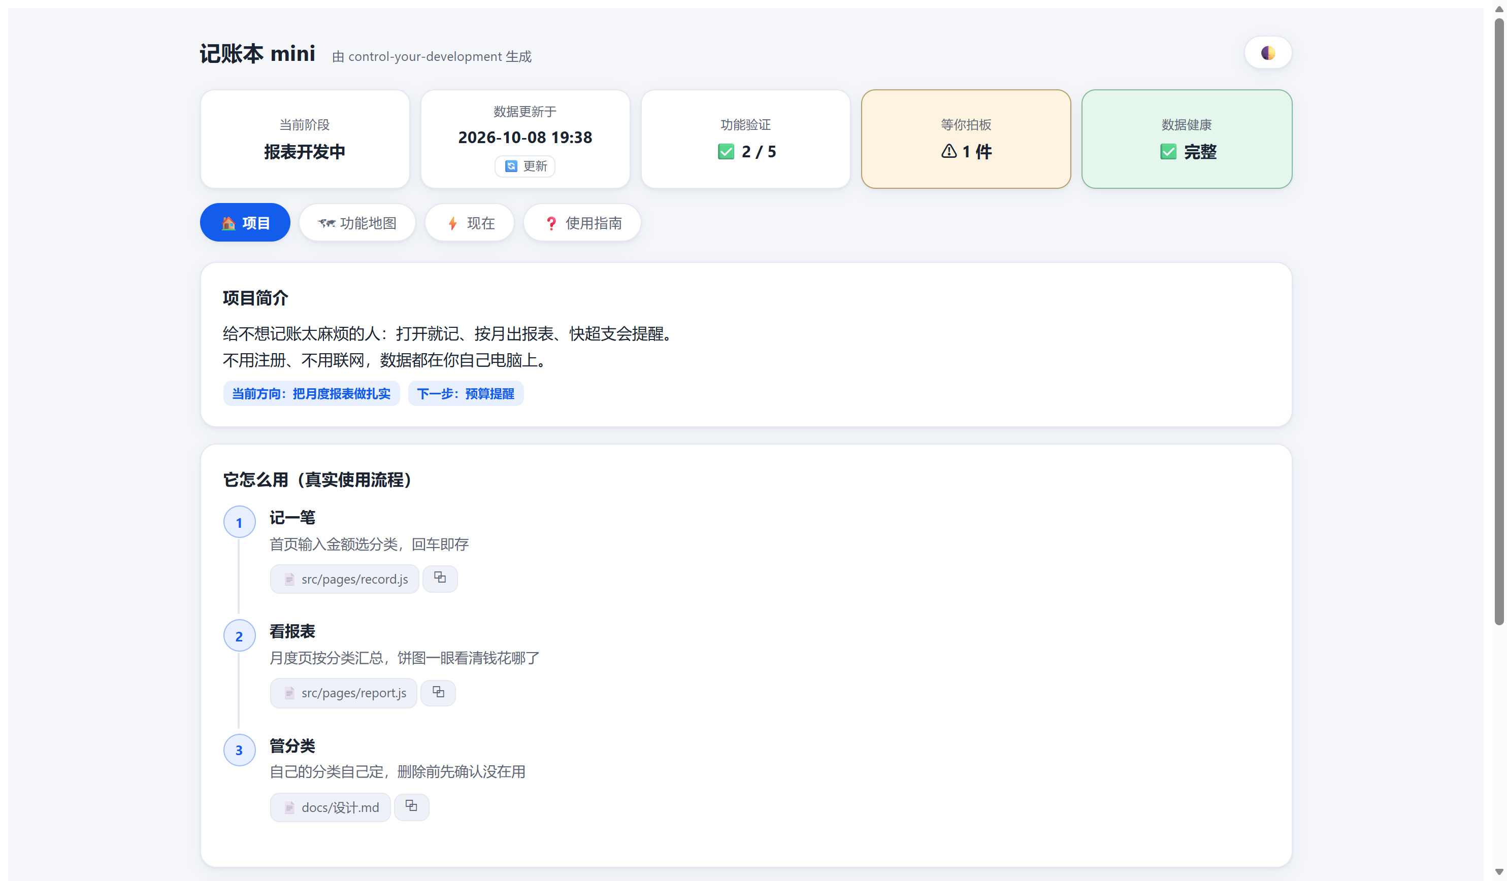Switch to the 项目 tab
The image size is (1507, 881).
tap(245, 223)
